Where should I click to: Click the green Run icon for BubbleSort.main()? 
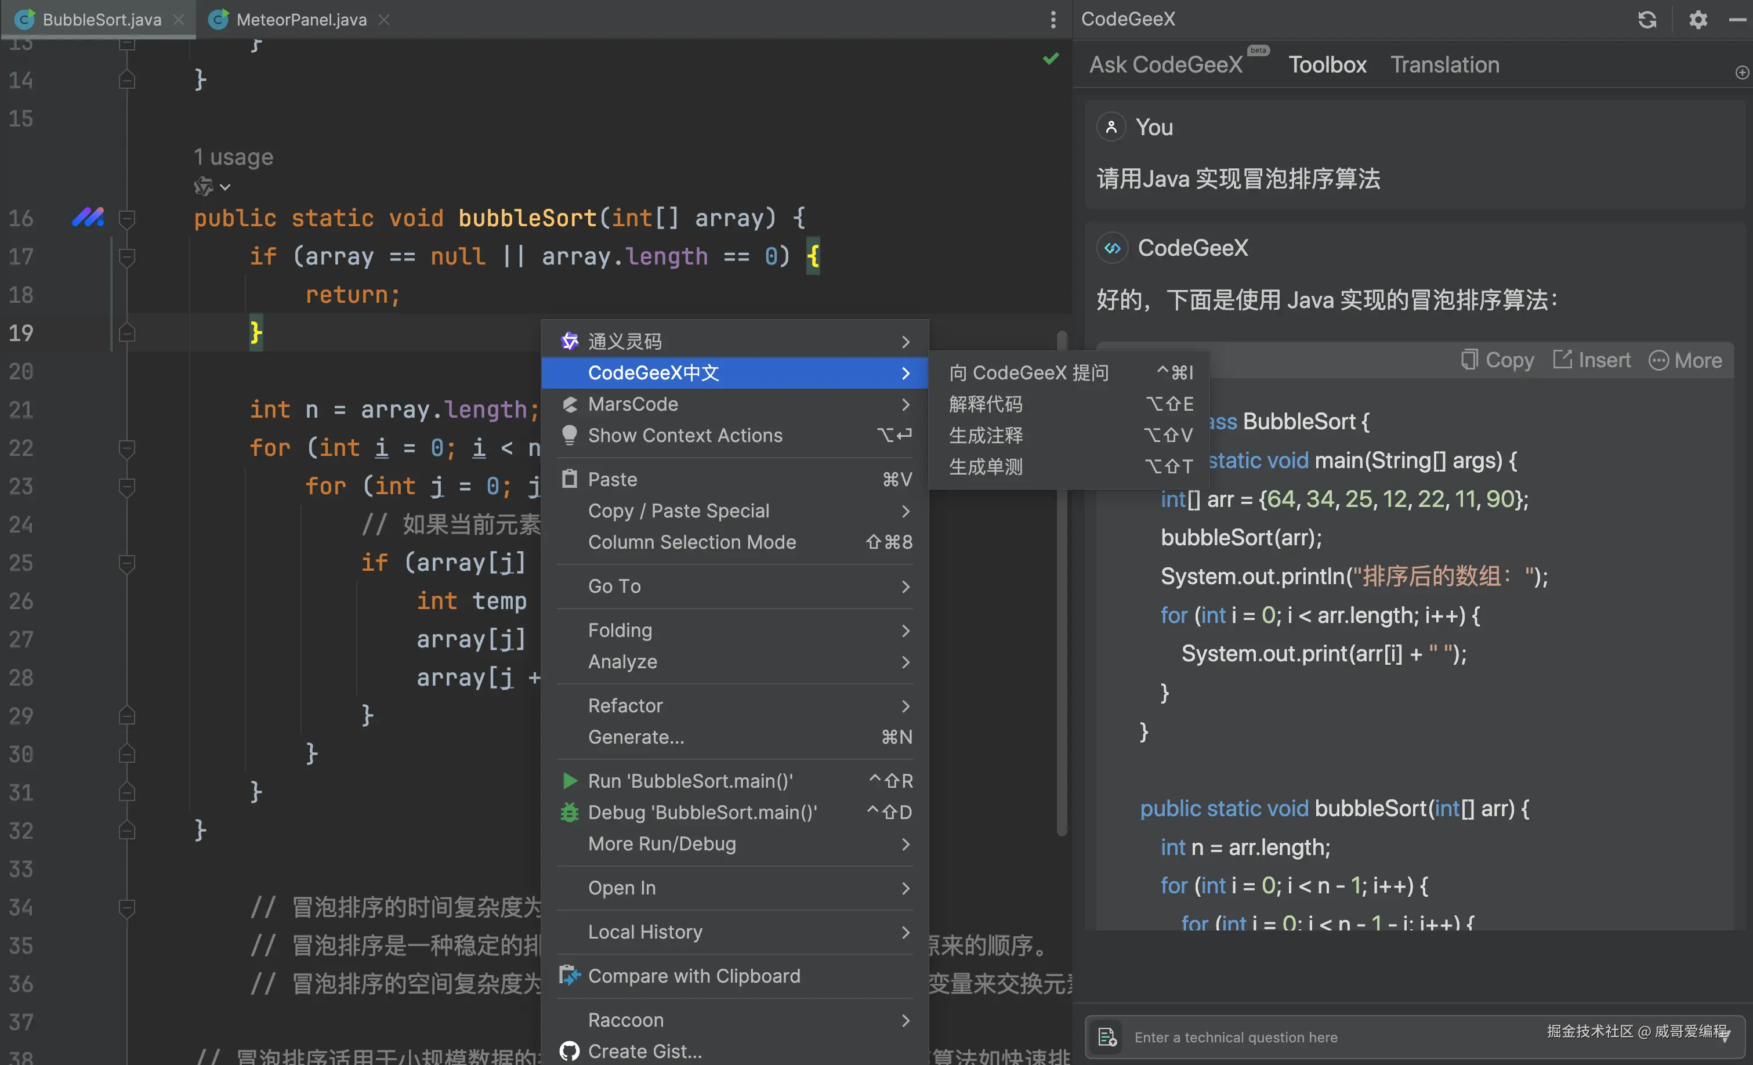coord(569,780)
